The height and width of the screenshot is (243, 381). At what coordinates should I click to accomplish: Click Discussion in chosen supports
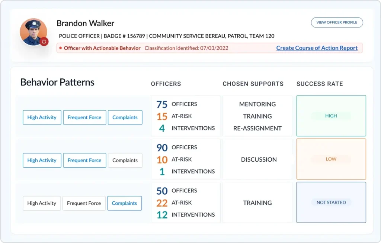pos(259,159)
